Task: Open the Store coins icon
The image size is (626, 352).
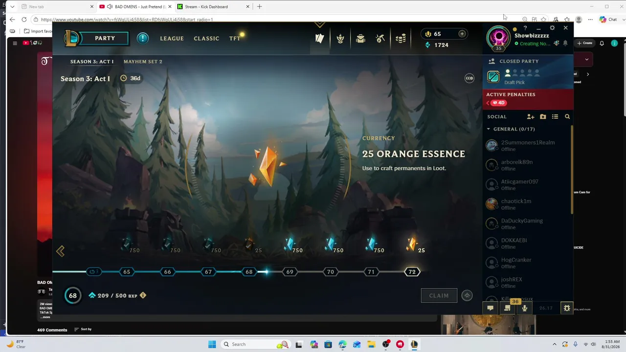Action: (401, 39)
